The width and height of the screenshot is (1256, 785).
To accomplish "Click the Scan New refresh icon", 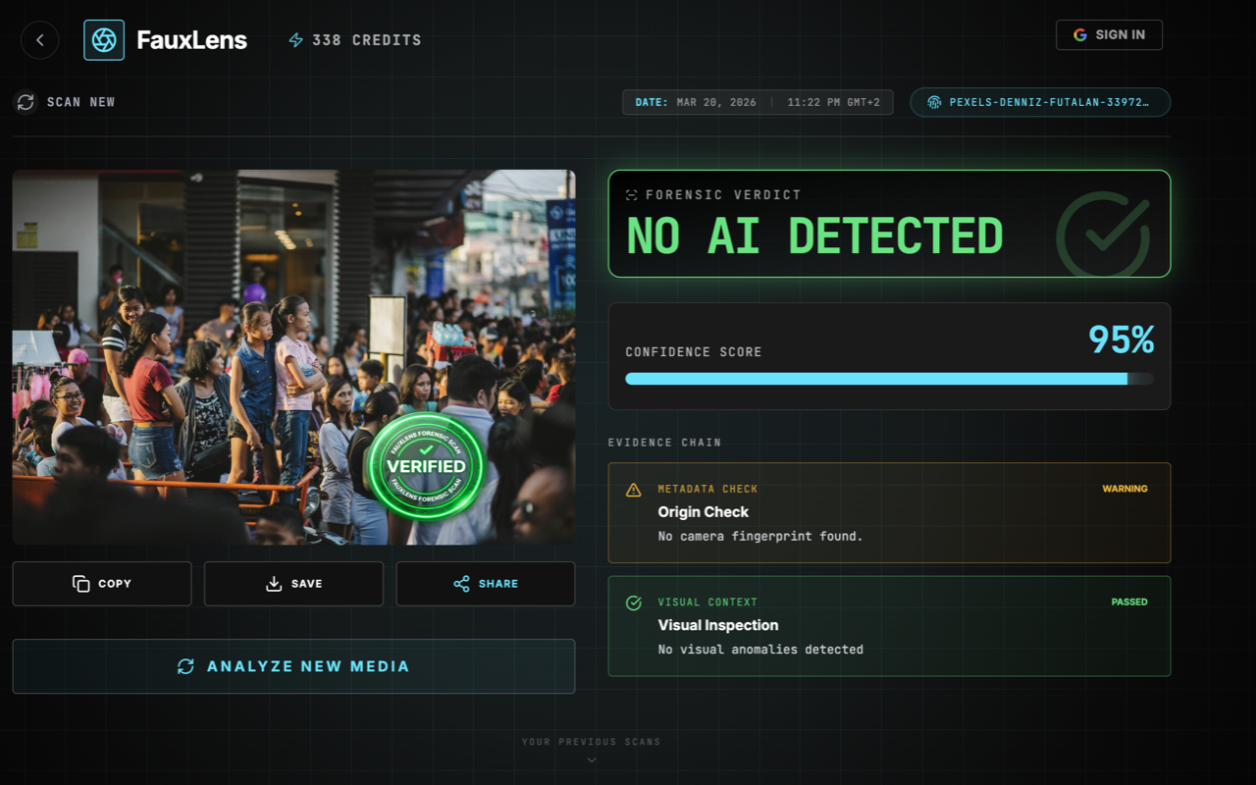I will tap(26, 102).
